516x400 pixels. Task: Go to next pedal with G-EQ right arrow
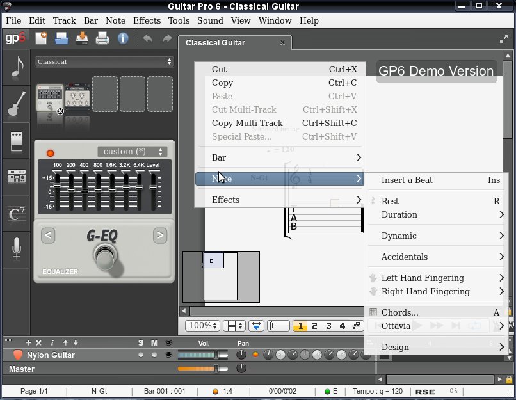[x=160, y=235]
